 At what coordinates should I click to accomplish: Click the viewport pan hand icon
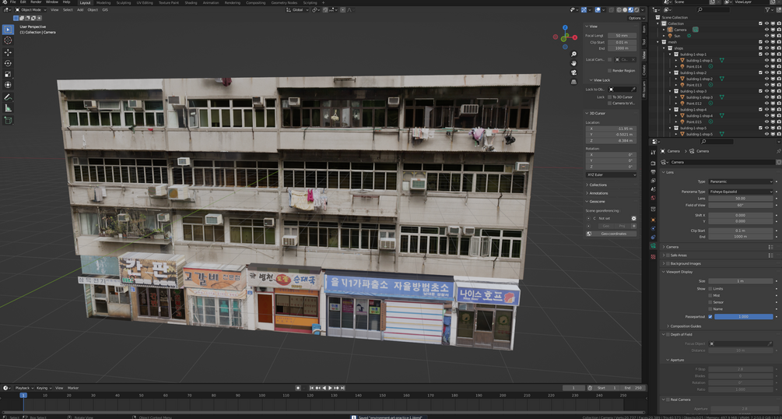574,63
